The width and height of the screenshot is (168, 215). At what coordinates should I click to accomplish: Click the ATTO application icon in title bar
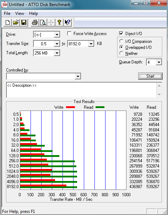[4, 5]
